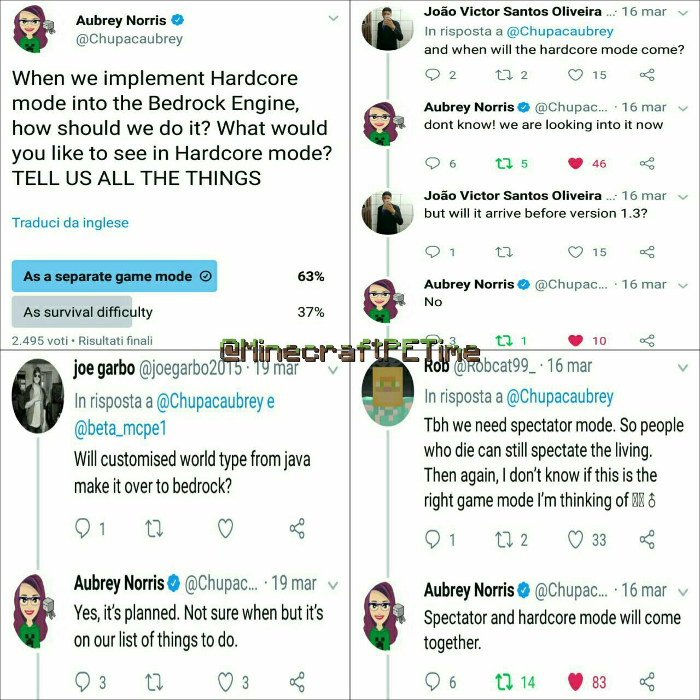Screen dimensions: 700x700
Task: Open chevron menu on Aubrey's poll tweet
Action: [x=333, y=19]
